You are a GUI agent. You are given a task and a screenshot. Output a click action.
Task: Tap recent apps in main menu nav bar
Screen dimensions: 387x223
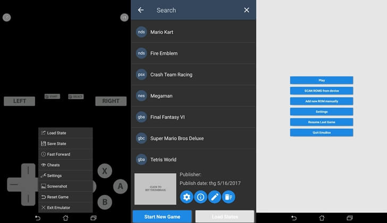[349, 218]
